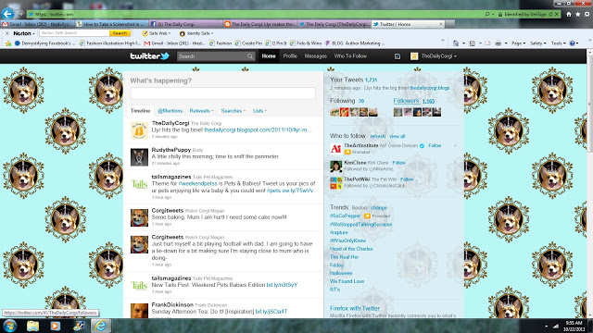Open Create Pin favorites bookmark
This screenshot has height=333, width=593.
[248, 43]
